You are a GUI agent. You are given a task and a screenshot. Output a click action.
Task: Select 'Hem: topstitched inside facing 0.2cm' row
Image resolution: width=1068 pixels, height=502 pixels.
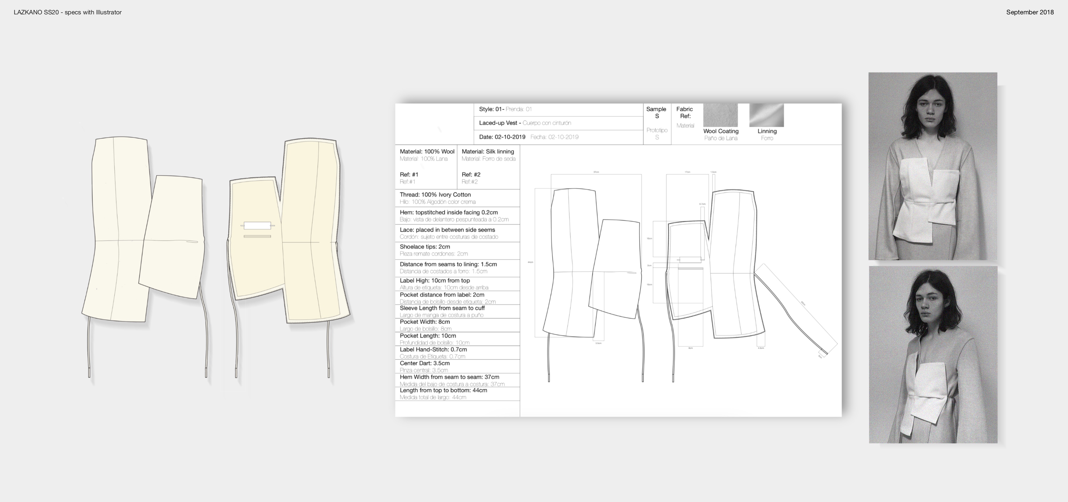click(x=457, y=215)
